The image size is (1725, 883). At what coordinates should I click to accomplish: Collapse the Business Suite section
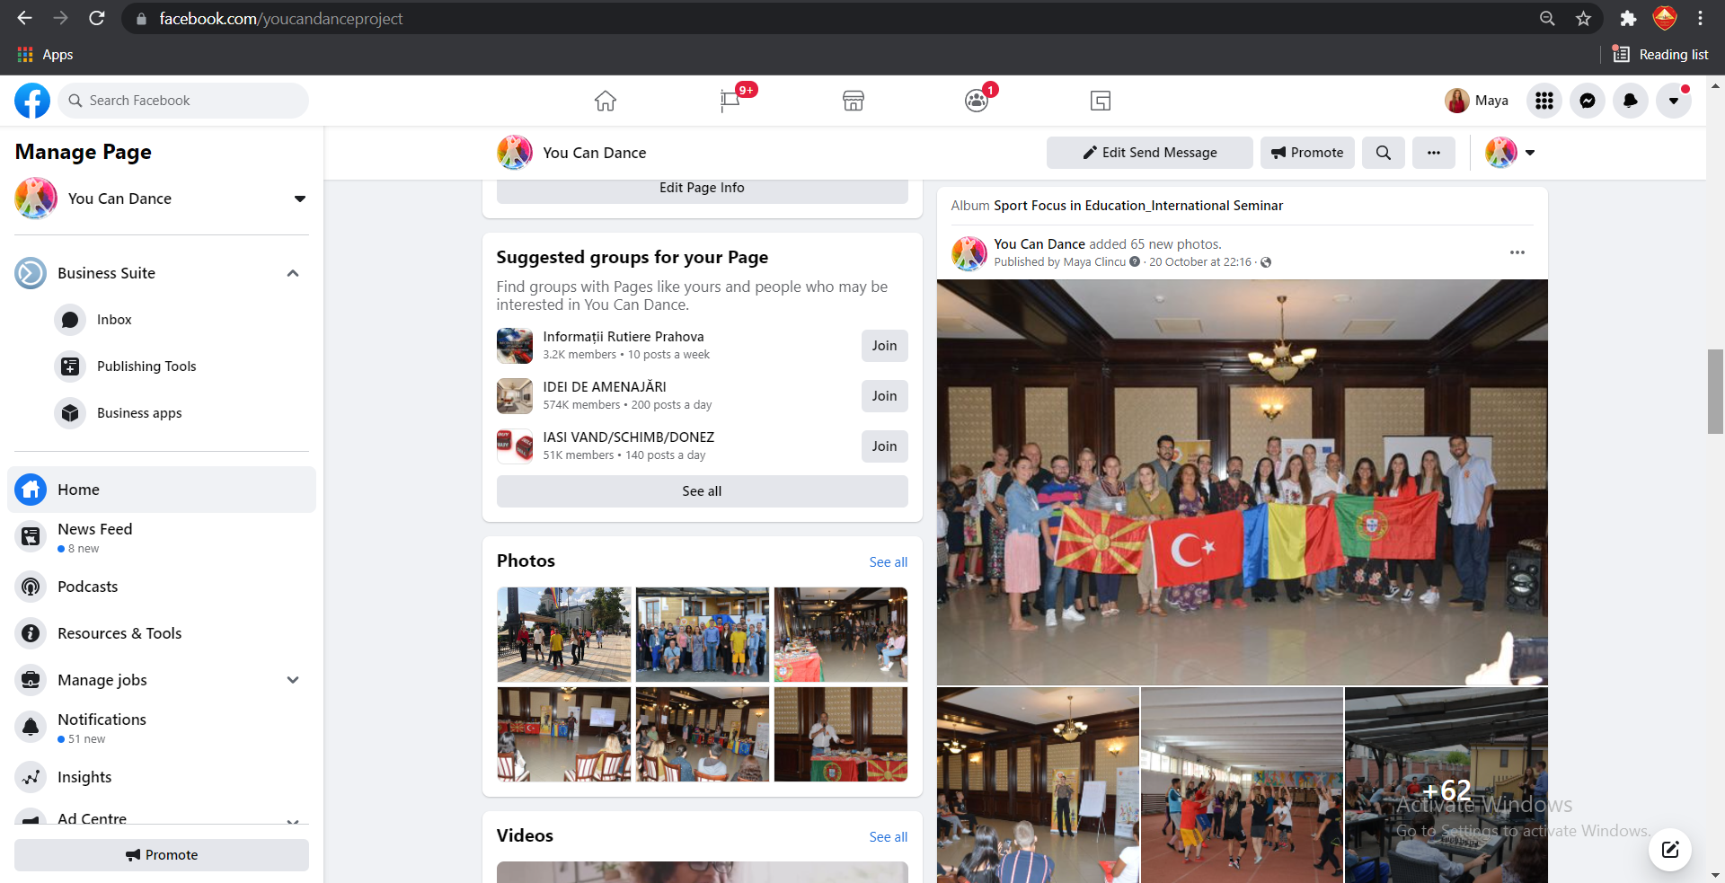293,273
